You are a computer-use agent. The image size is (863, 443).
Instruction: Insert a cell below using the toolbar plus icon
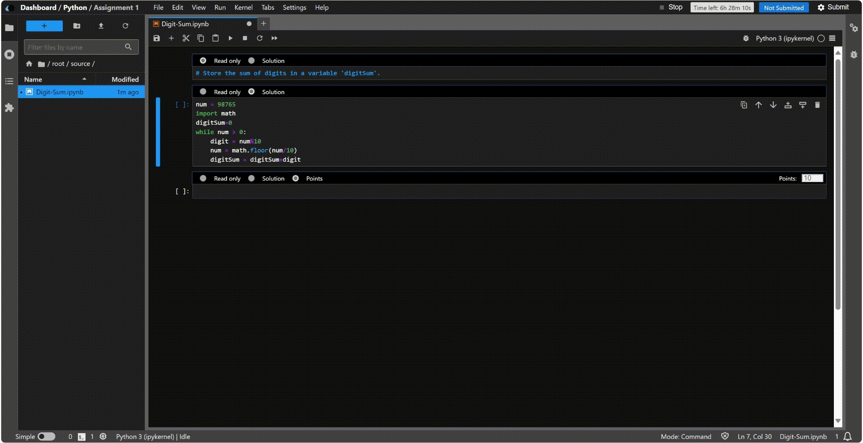(x=171, y=38)
